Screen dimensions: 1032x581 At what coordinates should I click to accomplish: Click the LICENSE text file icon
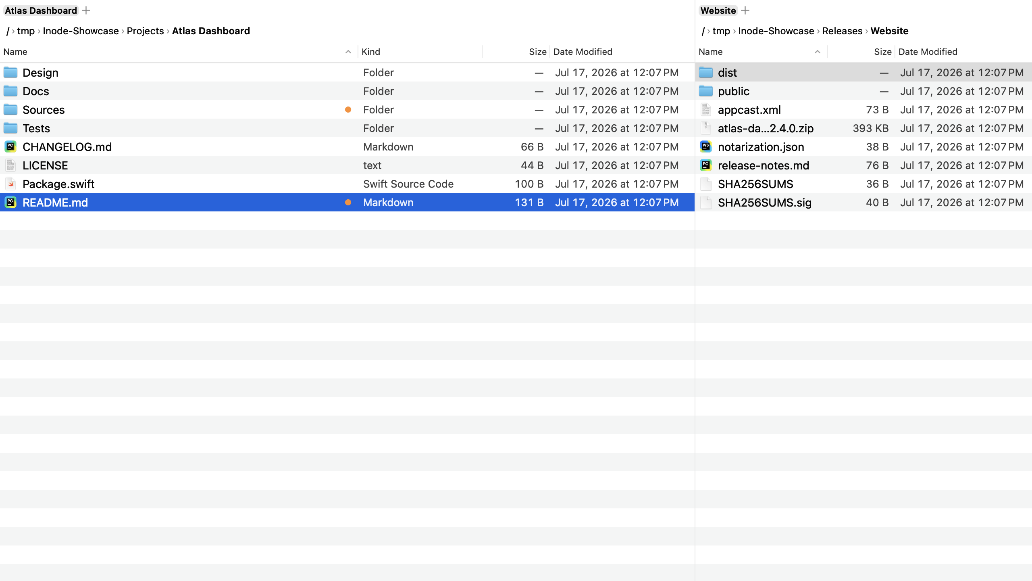10,165
